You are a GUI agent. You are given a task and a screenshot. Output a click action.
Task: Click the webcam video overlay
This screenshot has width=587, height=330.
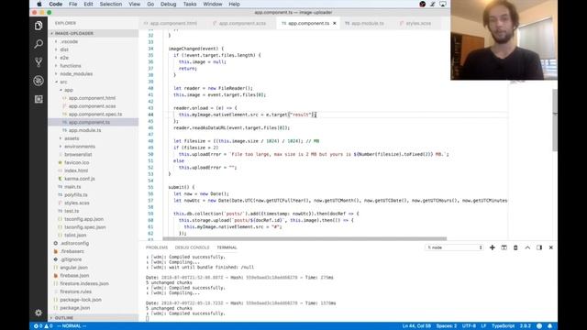[x=504, y=39]
